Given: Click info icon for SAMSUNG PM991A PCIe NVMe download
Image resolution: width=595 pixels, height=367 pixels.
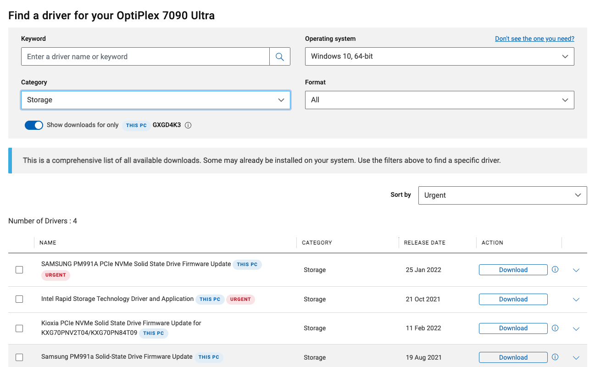Looking at the screenshot, I should (555, 270).
